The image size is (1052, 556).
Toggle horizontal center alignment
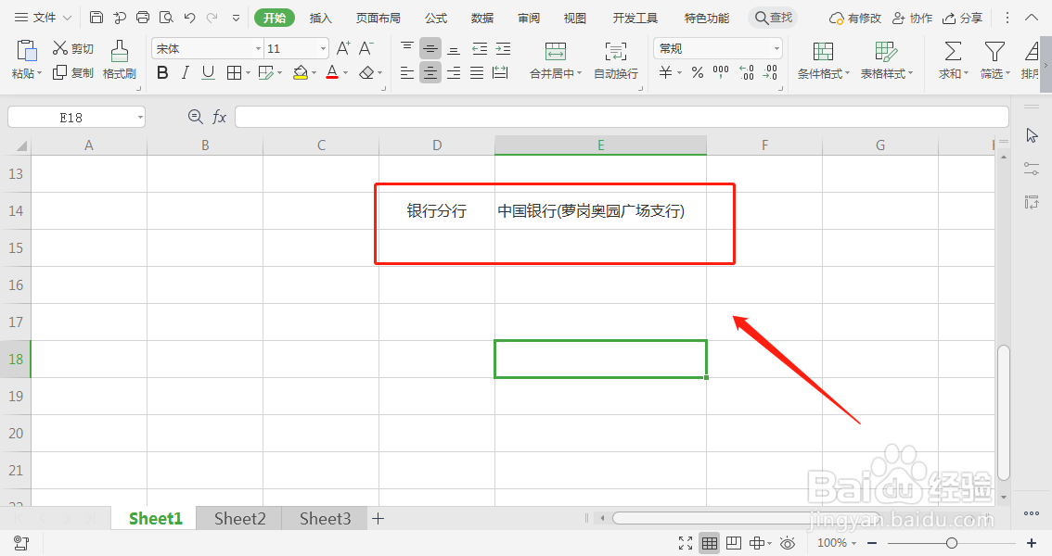click(x=430, y=72)
